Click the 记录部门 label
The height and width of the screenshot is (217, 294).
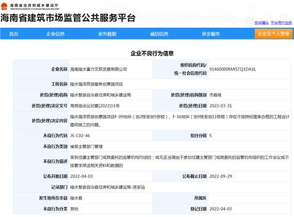[59, 187]
